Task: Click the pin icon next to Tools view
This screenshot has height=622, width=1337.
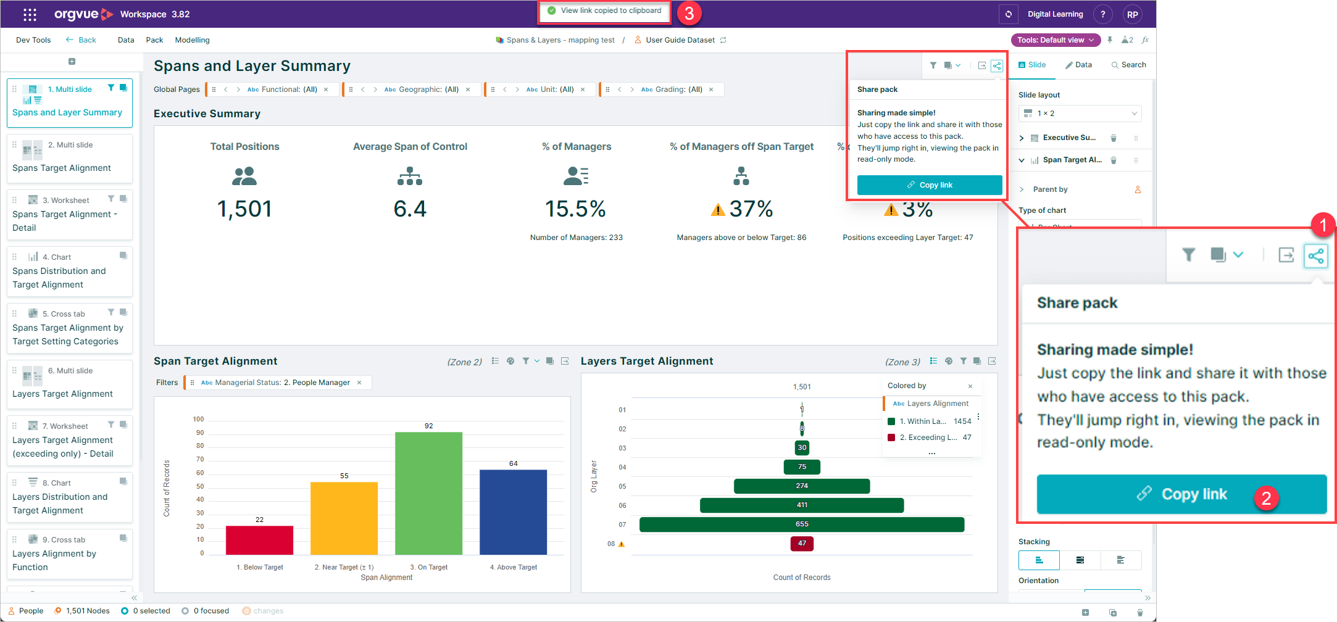Action: click(x=1110, y=40)
